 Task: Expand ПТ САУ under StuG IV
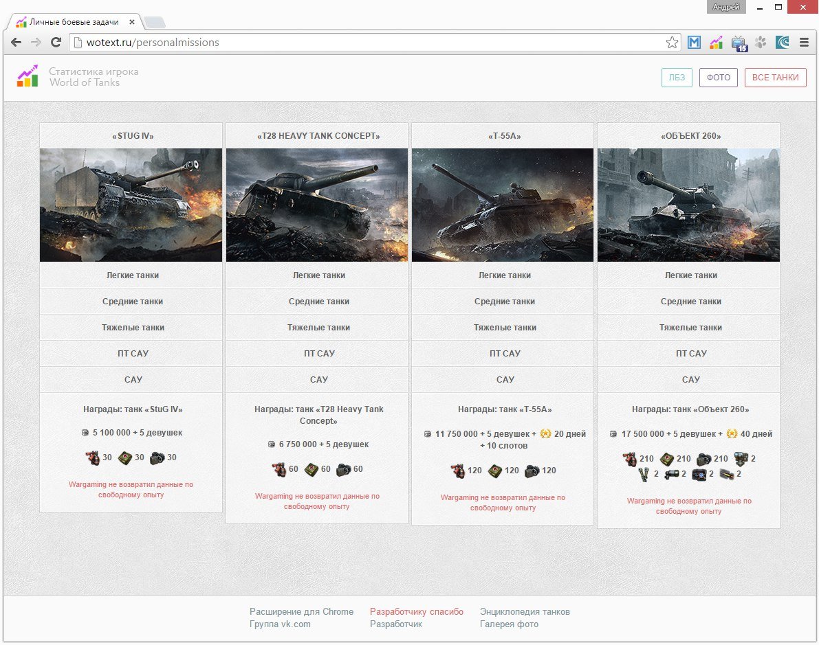[x=131, y=353]
